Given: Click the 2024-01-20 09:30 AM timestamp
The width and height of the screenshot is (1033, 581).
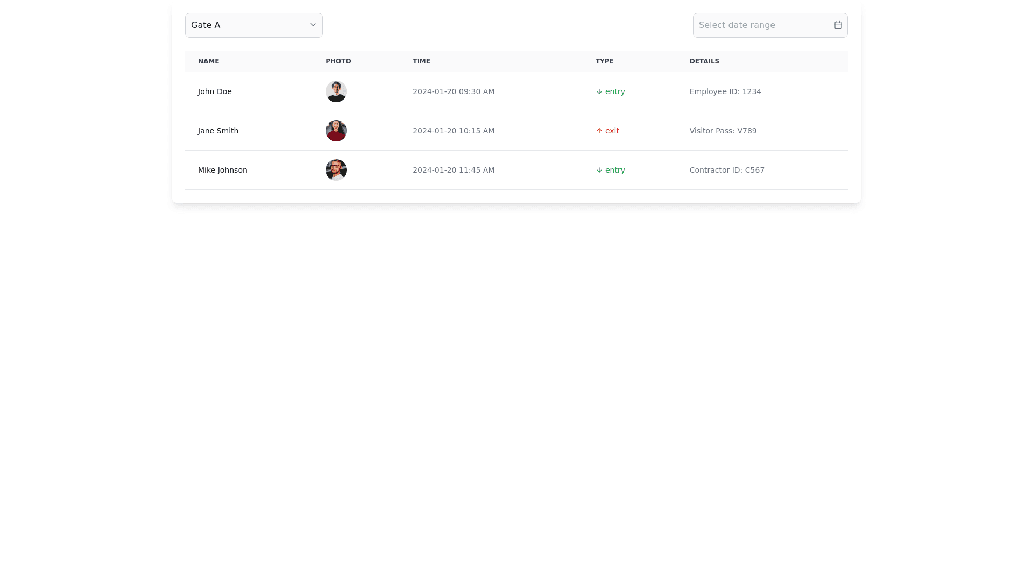Looking at the screenshot, I should click(x=453, y=91).
